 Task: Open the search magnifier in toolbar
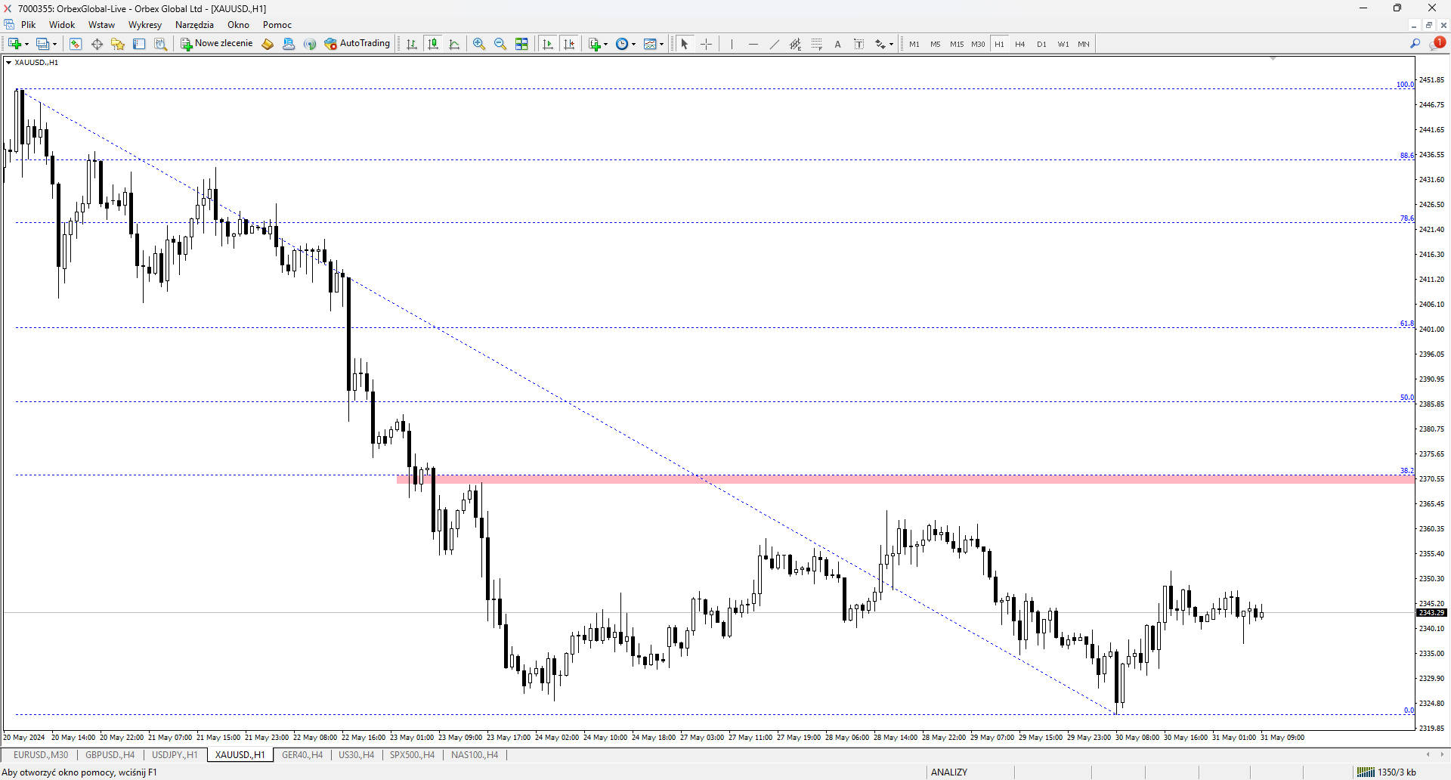[1415, 44]
